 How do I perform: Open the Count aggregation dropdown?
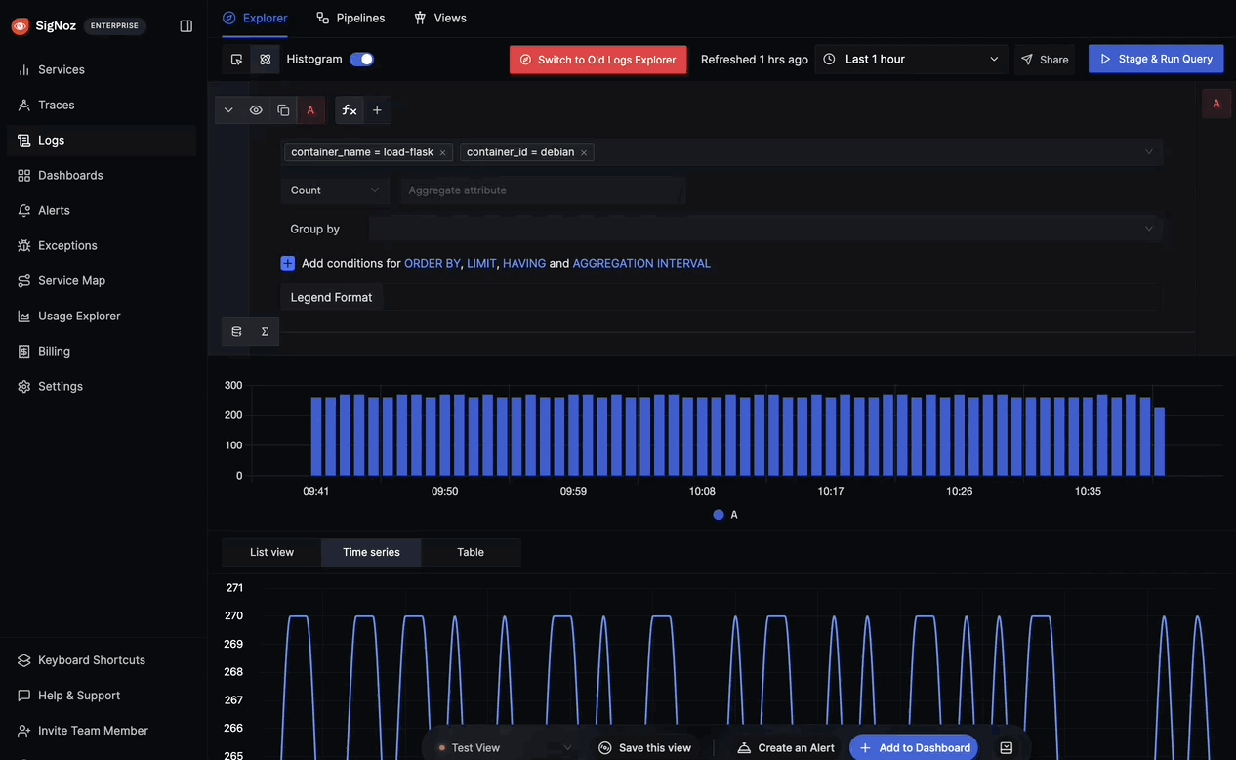(x=335, y=190)
